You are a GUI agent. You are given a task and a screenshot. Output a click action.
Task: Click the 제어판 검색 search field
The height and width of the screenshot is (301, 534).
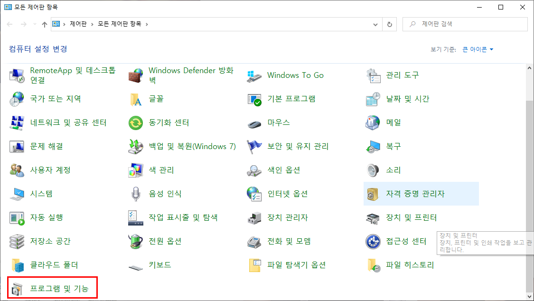[x=465, y=24]
